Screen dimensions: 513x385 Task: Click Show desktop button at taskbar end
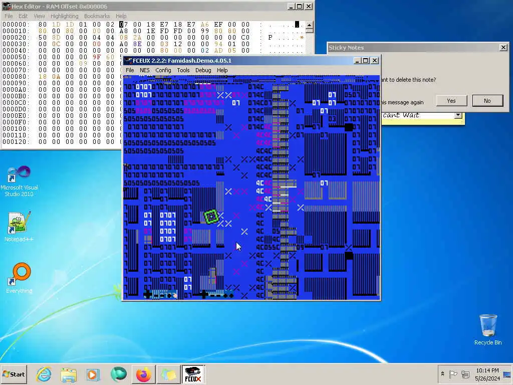(x=508, y=374)
